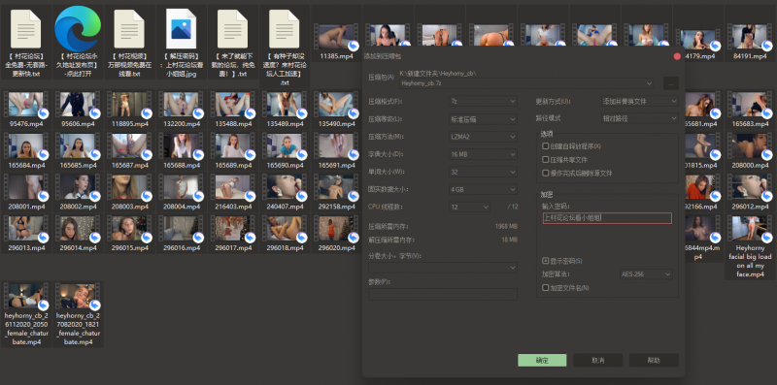This screenshot has width=777, height=385.
Task: Select file 118895.mp4
Action: [x=129, y=110]
